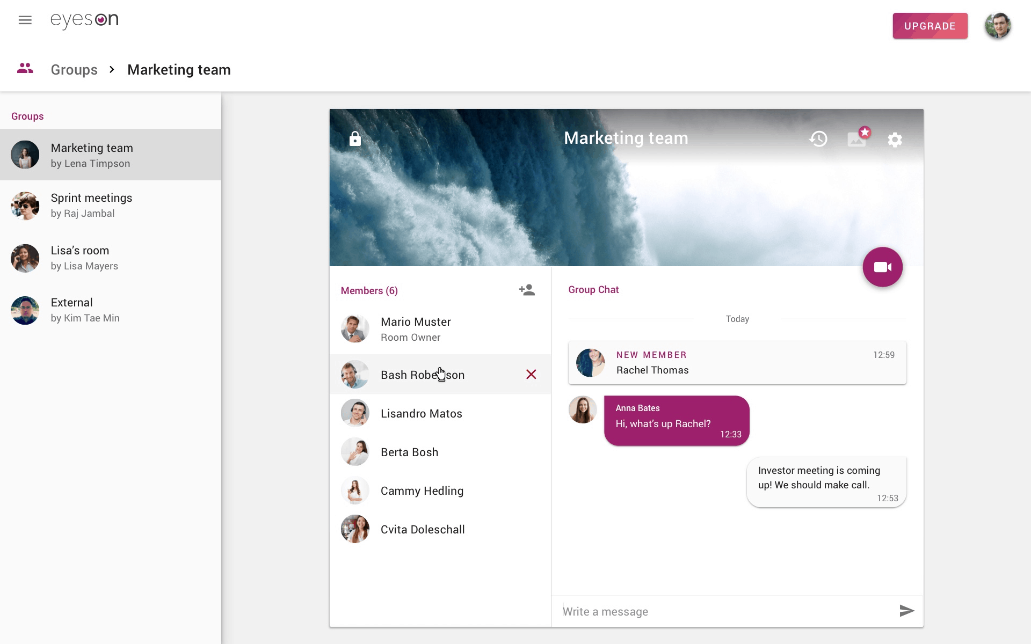Open the hamburger navigation menu
Viewport: 1031px width, 644px height.
coord(25,20)
